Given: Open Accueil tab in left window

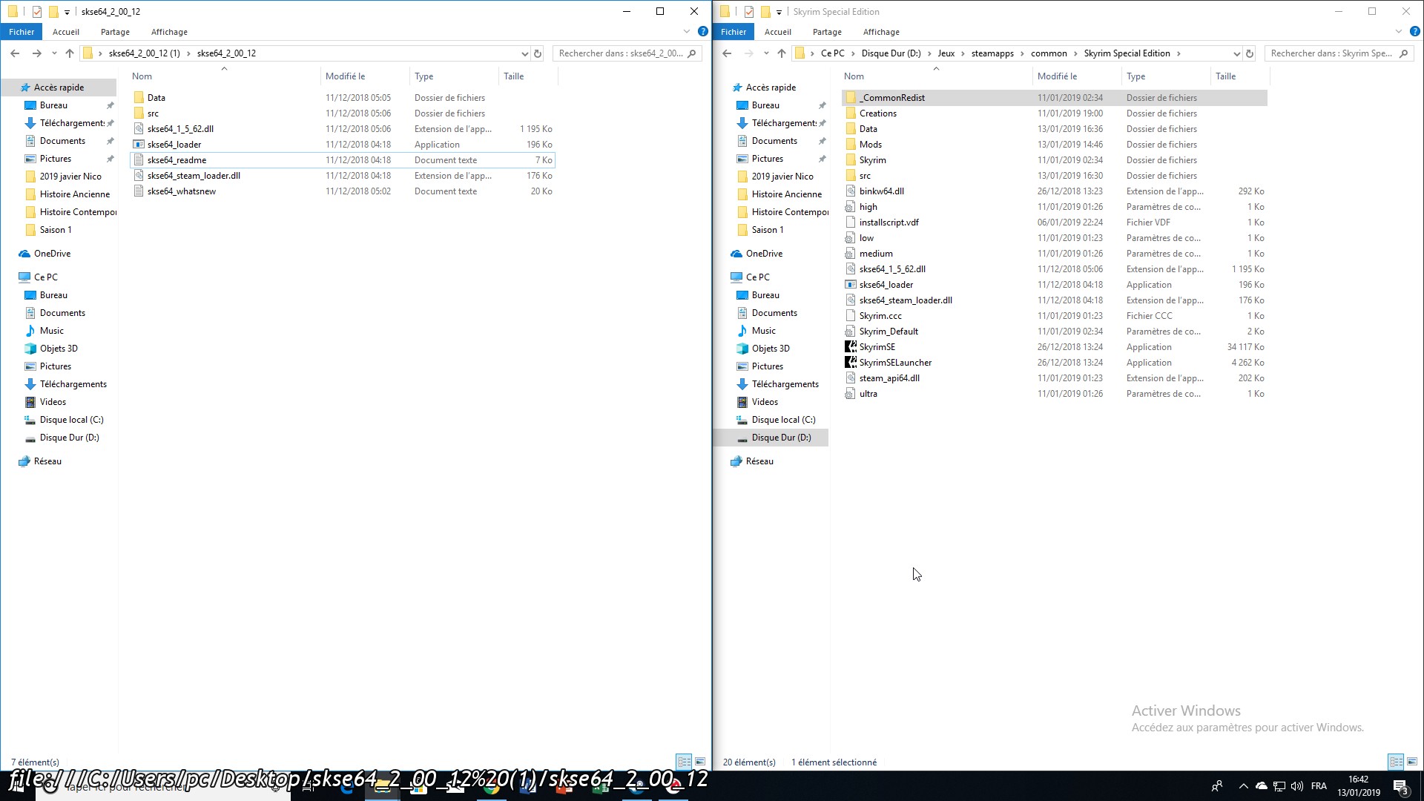Looking at the screenshot, I should click(x=66, y=32).
